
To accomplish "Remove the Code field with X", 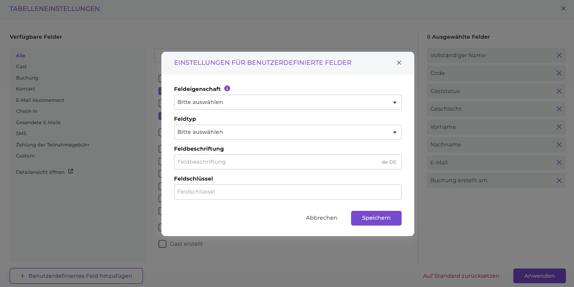I will point(559,73).
